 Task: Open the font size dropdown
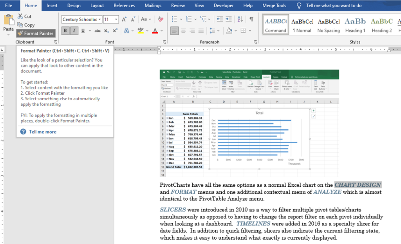116,20
